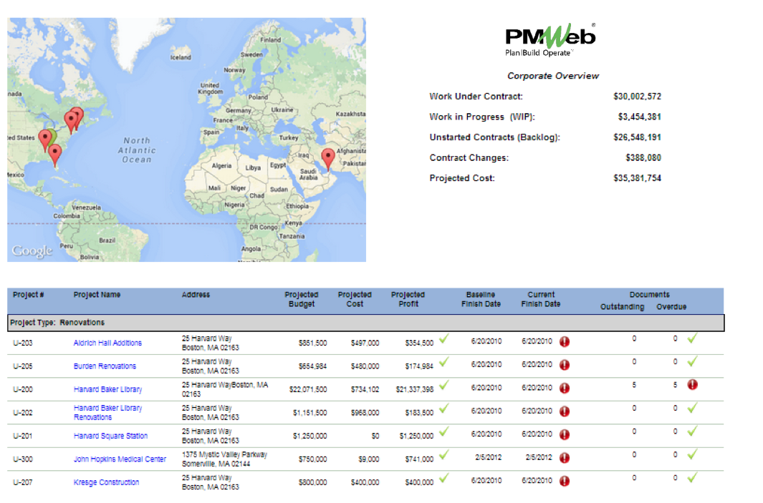Click the Corporate Overview title
Viewport: 763px width, 503px height.
tap(553, 76)
